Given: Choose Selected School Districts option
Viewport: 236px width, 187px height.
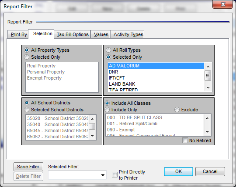Looking at the screenshot, I should 27,110.
